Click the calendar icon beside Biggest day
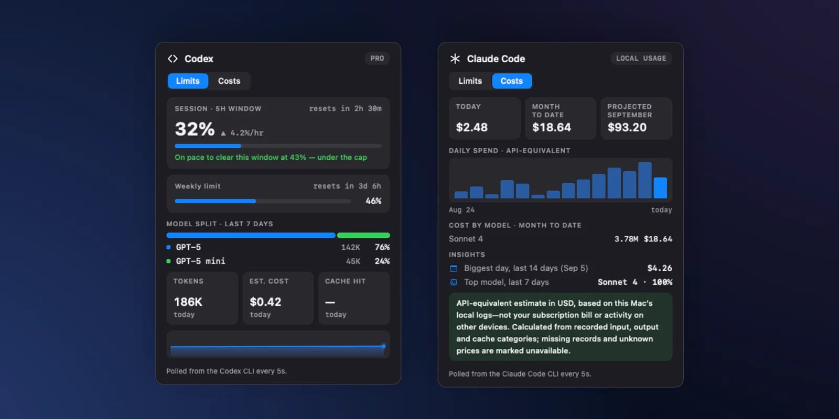839x419 pixels. coord(454,268)
